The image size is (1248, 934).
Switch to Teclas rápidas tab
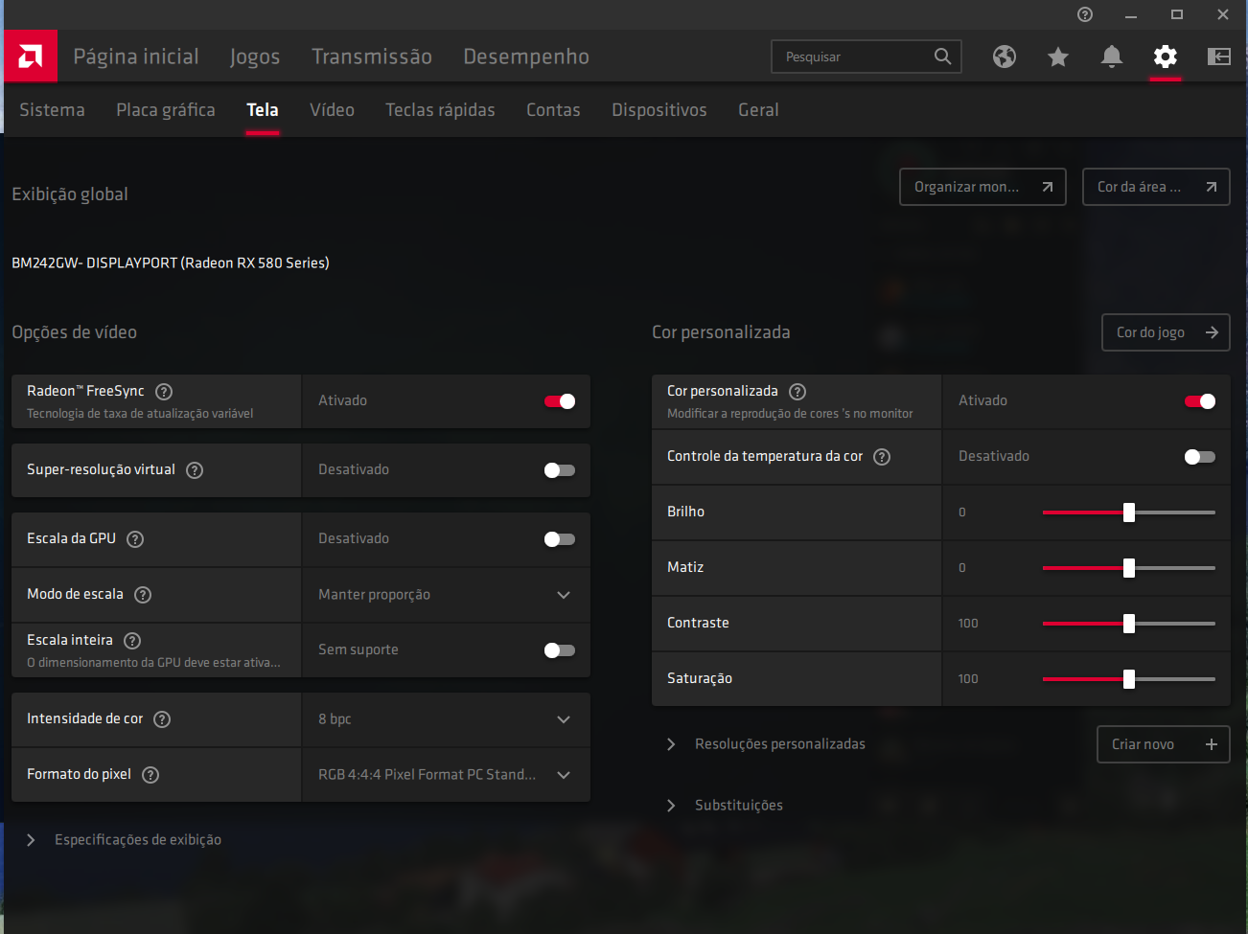tap(440, 110)
